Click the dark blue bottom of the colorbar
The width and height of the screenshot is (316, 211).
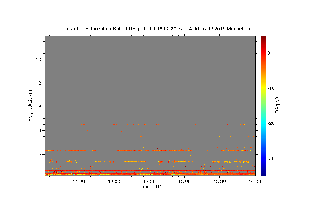pyautogui.click(x=263, y=174)
